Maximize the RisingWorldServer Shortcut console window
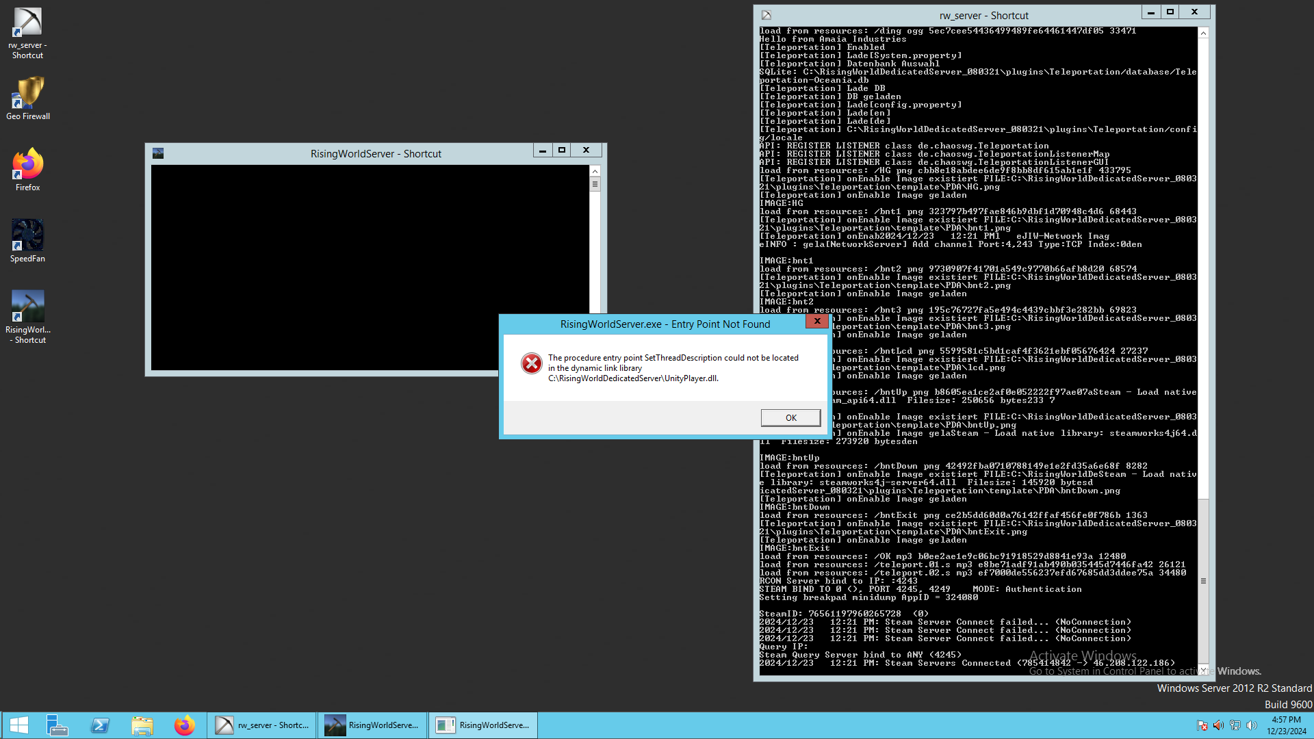 (x=562, y=151)
